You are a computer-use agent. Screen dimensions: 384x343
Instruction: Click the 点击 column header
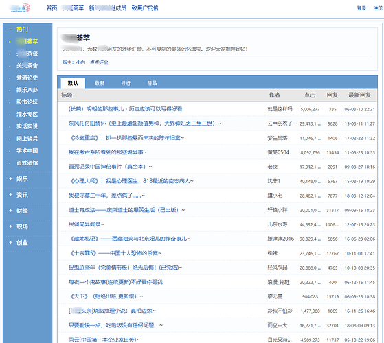tap(310, 95)
